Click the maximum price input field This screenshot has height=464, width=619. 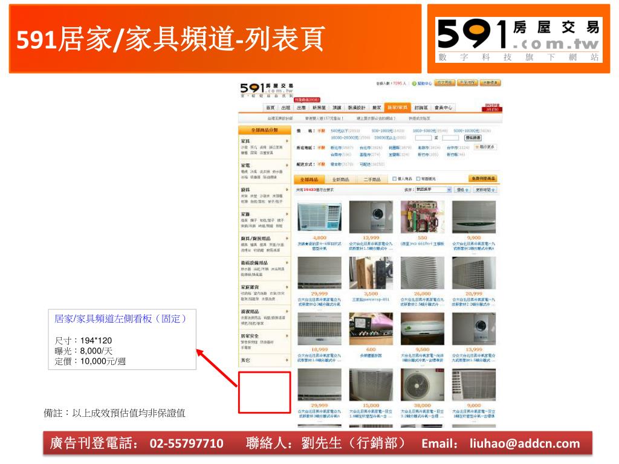point(450,138)
